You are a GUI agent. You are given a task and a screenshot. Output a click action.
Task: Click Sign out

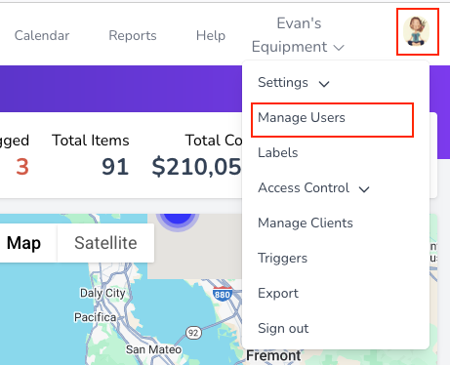pos(283,329)
